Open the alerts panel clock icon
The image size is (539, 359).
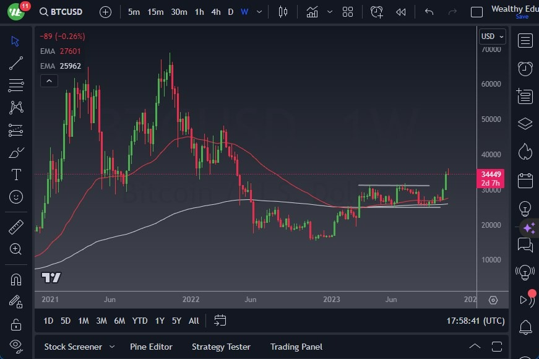tap(525, 69)
